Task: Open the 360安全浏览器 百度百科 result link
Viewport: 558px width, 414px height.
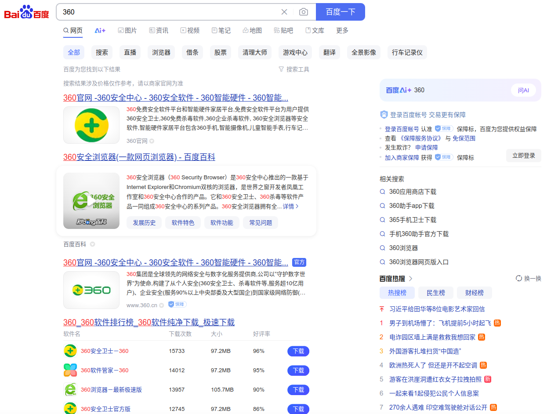Action: [139, 157]
